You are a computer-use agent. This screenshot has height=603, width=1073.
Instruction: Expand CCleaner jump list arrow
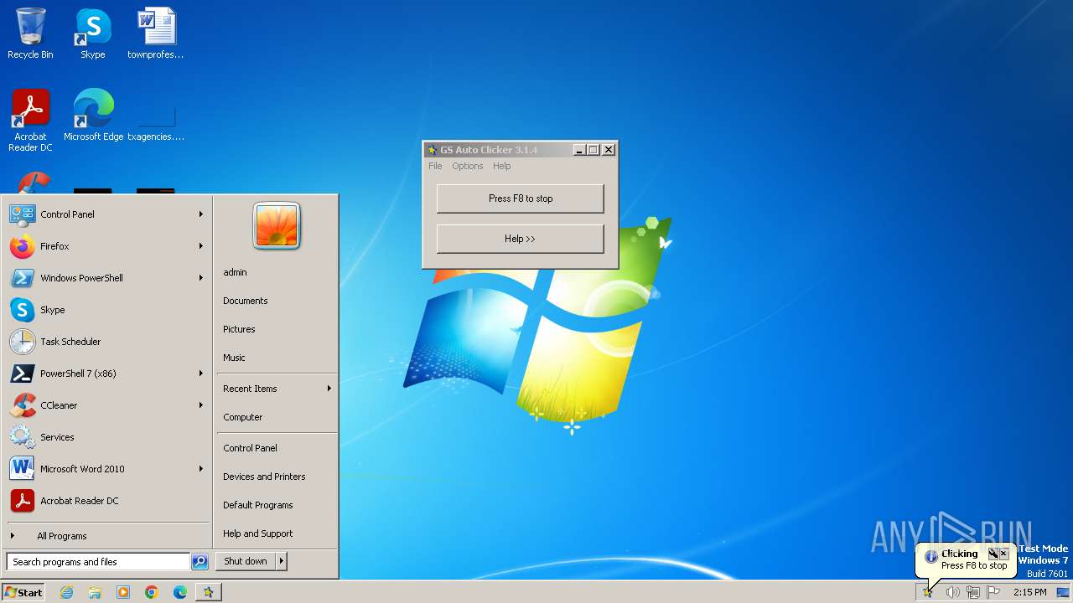click(x=201, y=405)
